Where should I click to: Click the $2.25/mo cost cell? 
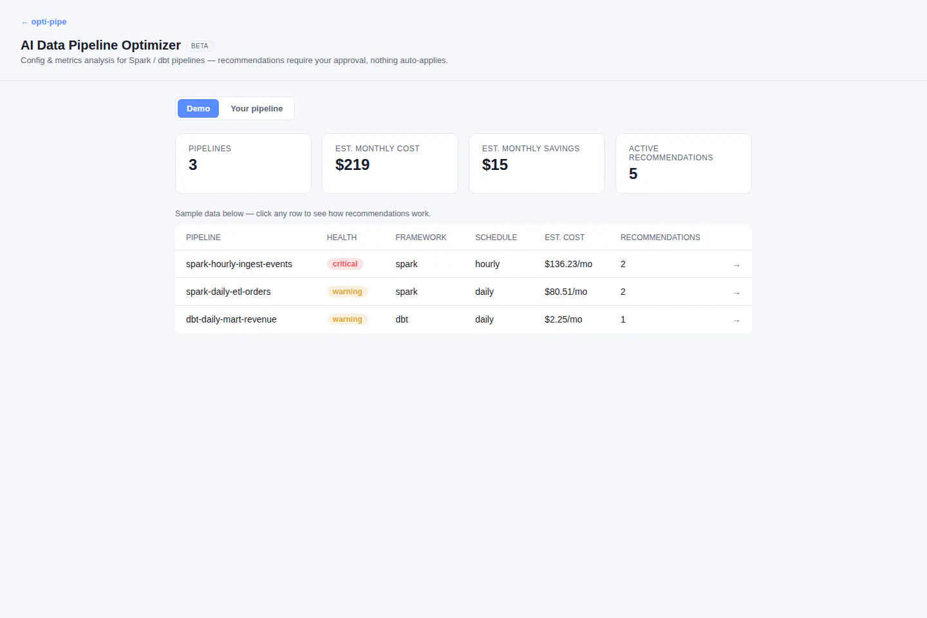[x=563, y=319]
